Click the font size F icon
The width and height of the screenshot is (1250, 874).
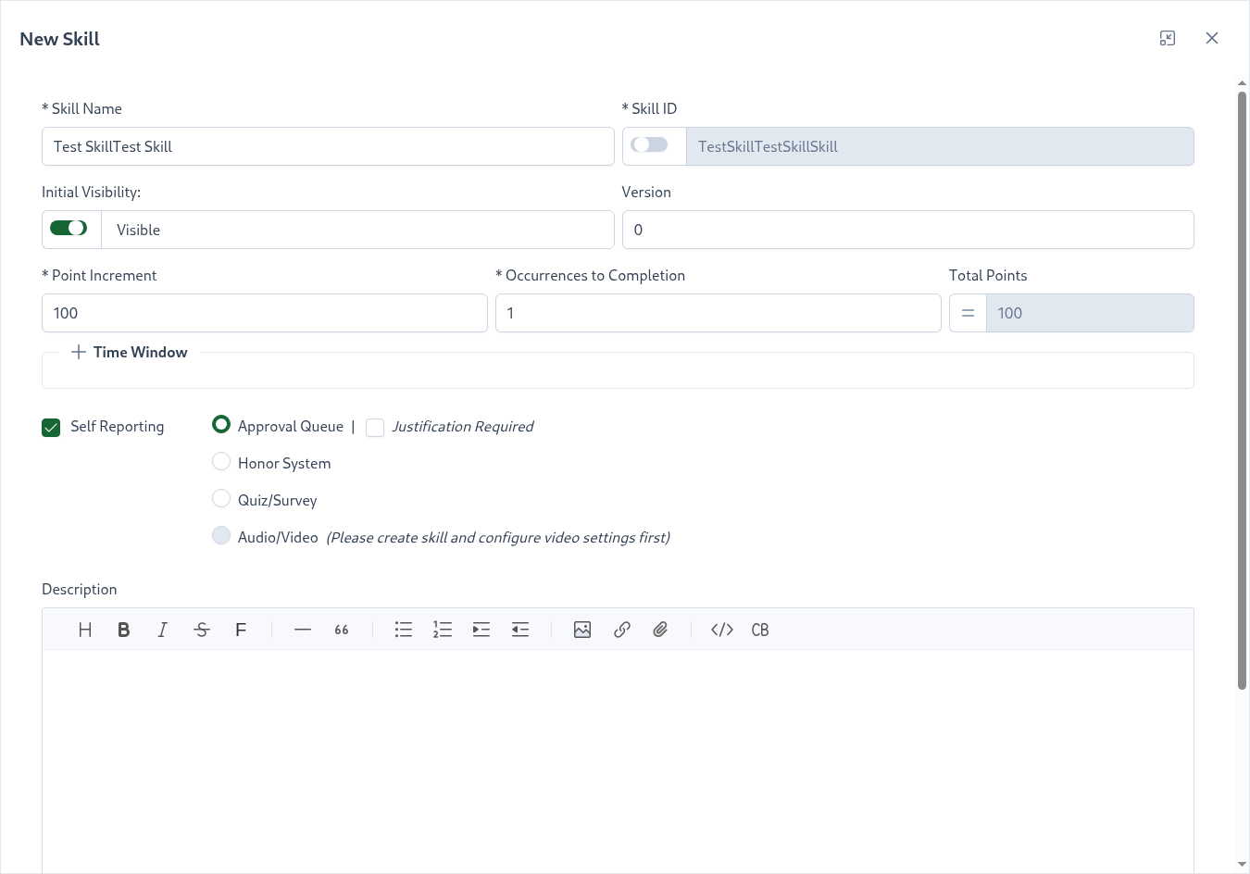point(241,630)
